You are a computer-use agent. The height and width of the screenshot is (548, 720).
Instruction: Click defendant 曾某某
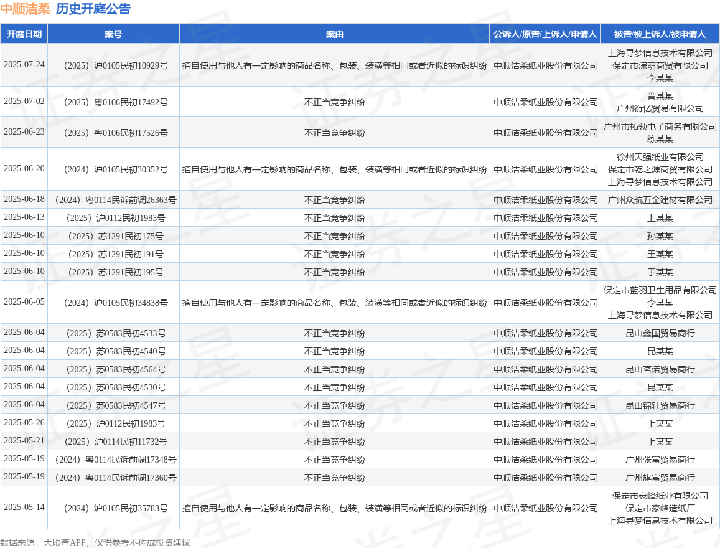(660, 96)
